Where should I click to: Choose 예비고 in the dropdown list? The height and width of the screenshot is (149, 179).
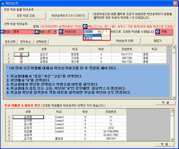tap(93, 35)
